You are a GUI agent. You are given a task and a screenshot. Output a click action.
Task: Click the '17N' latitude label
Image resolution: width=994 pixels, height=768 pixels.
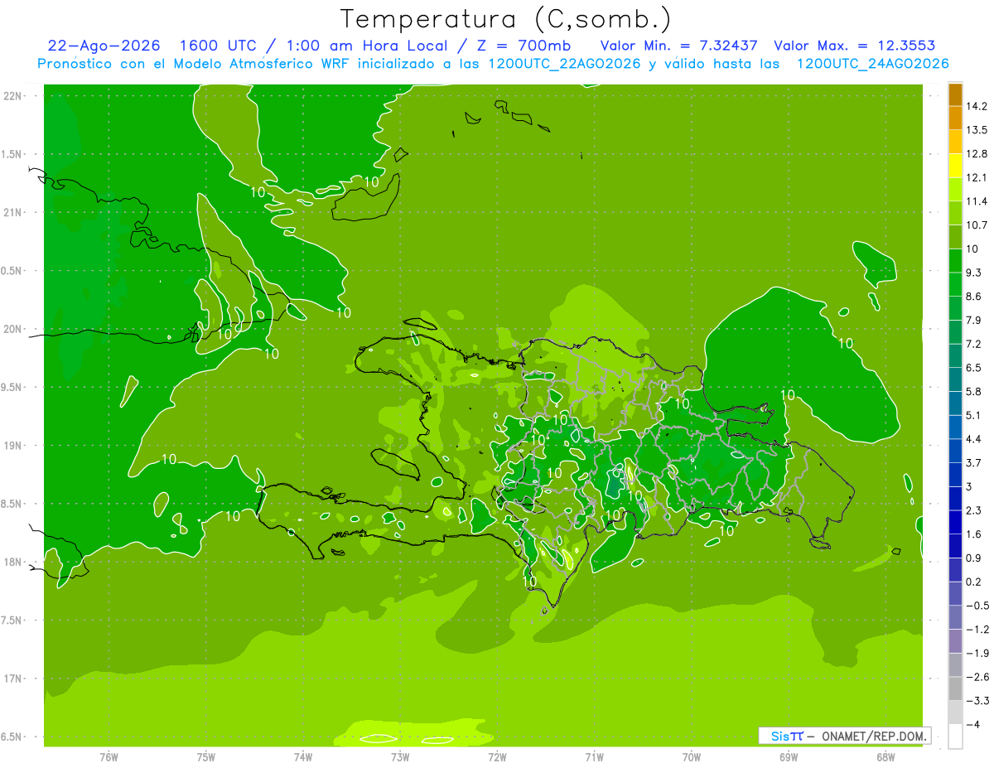12,679
